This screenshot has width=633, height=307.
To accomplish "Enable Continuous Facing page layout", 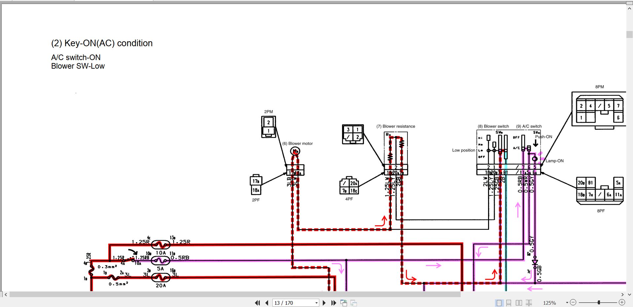I will pyautogui.click(x=529, y=302).
